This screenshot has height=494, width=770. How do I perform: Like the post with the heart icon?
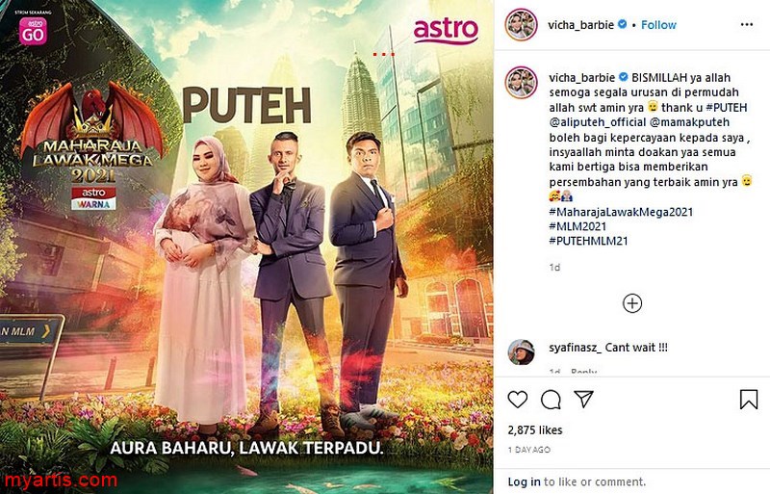(518, 399)
